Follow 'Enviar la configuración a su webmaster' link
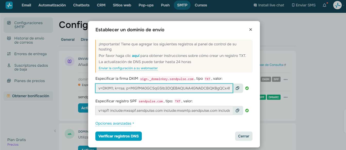 click(x=128, y=68)
